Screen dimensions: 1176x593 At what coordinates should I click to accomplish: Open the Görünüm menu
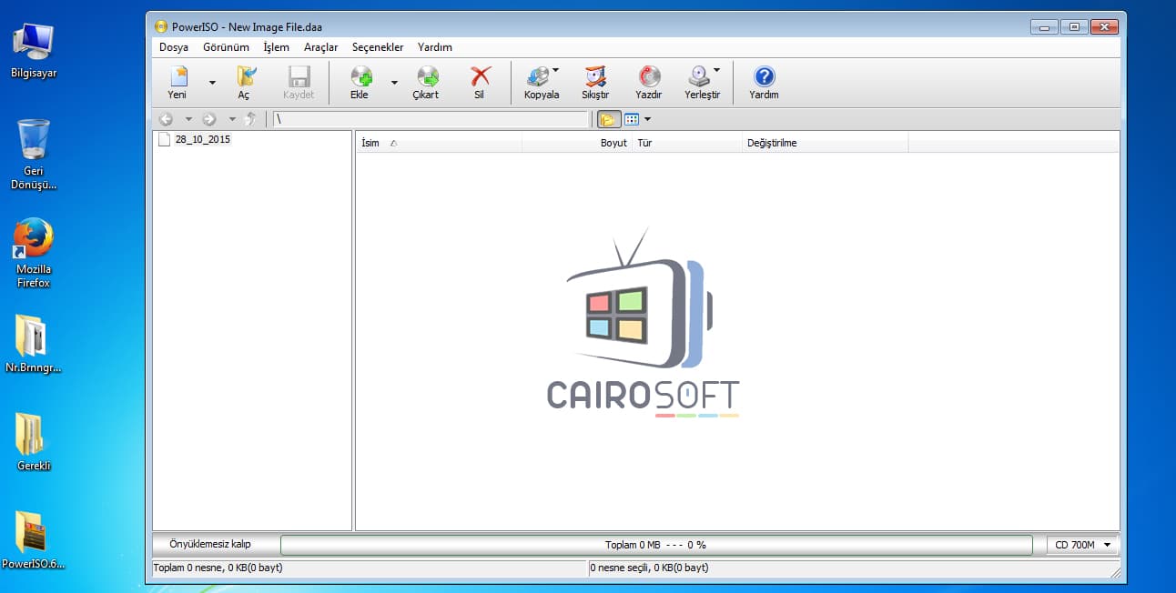(x=226, y=47)
